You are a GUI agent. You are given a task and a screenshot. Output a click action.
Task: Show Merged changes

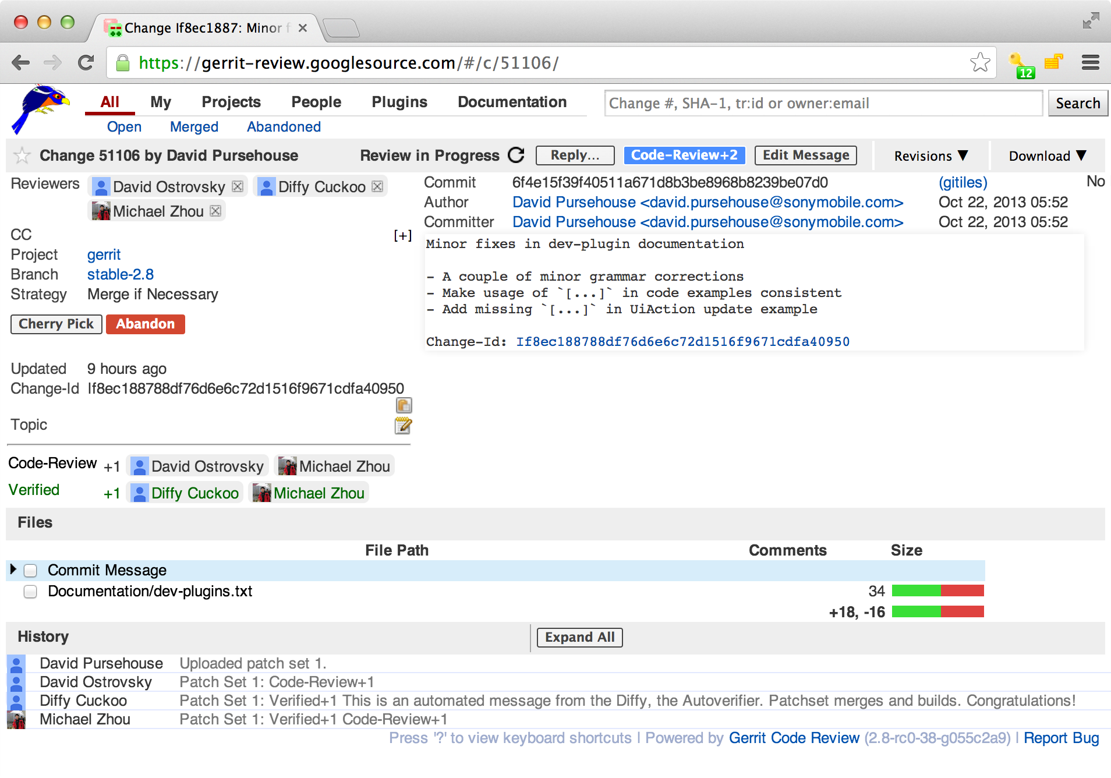[x=194, y=126]
